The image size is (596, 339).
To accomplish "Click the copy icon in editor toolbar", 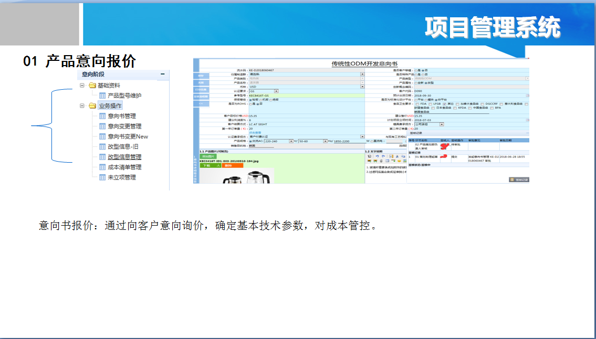I will point(403,156).
